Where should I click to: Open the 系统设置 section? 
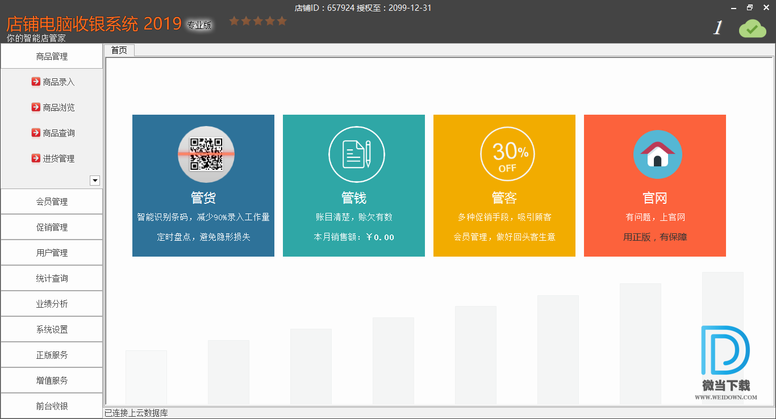coord(52,329)
